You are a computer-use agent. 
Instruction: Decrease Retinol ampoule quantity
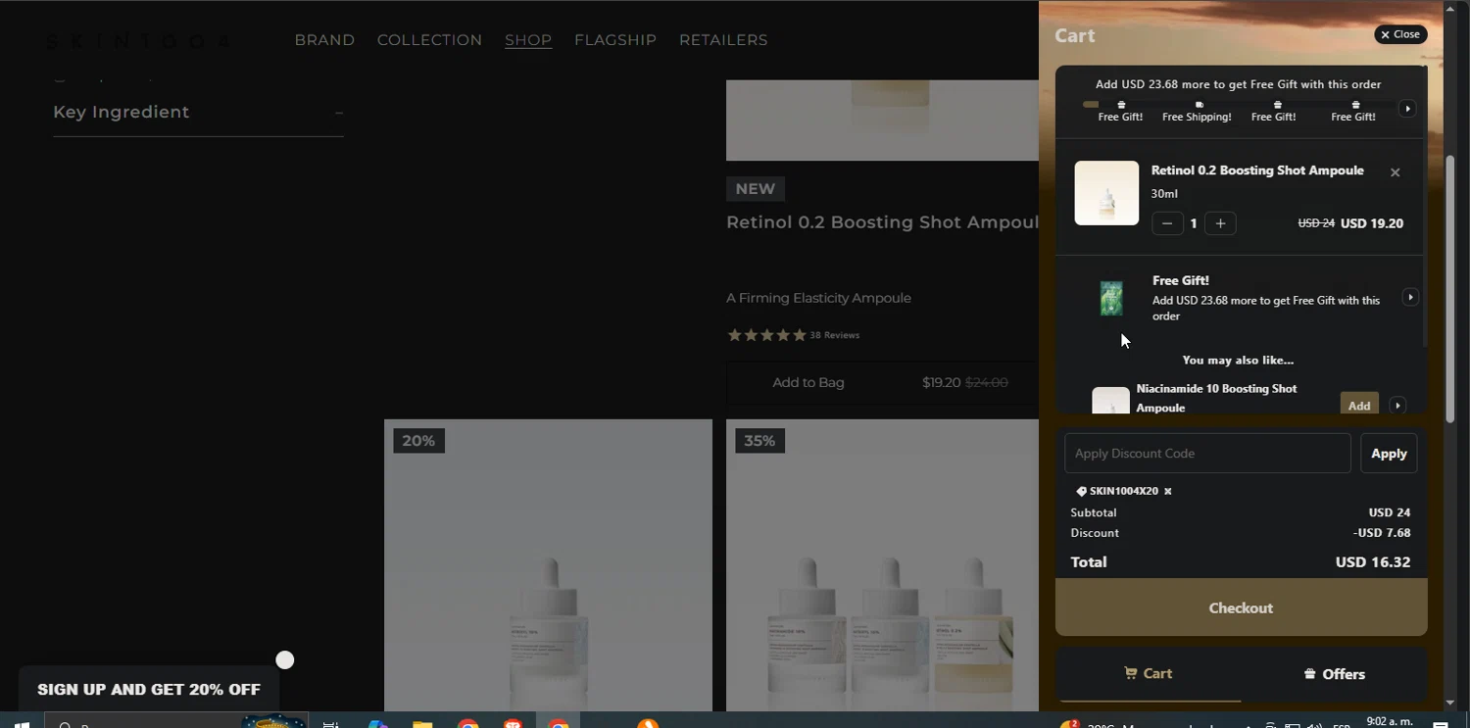1166,223
